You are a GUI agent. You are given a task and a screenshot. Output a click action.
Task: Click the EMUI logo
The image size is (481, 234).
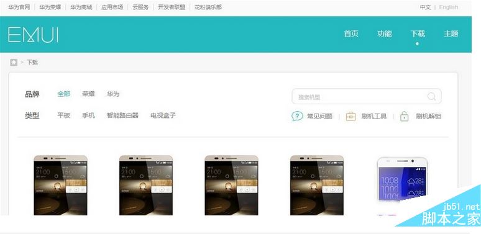pyautogui.click(x=33, y=35)
